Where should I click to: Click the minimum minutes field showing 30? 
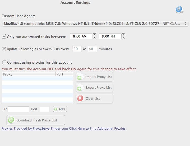point(77,49)
